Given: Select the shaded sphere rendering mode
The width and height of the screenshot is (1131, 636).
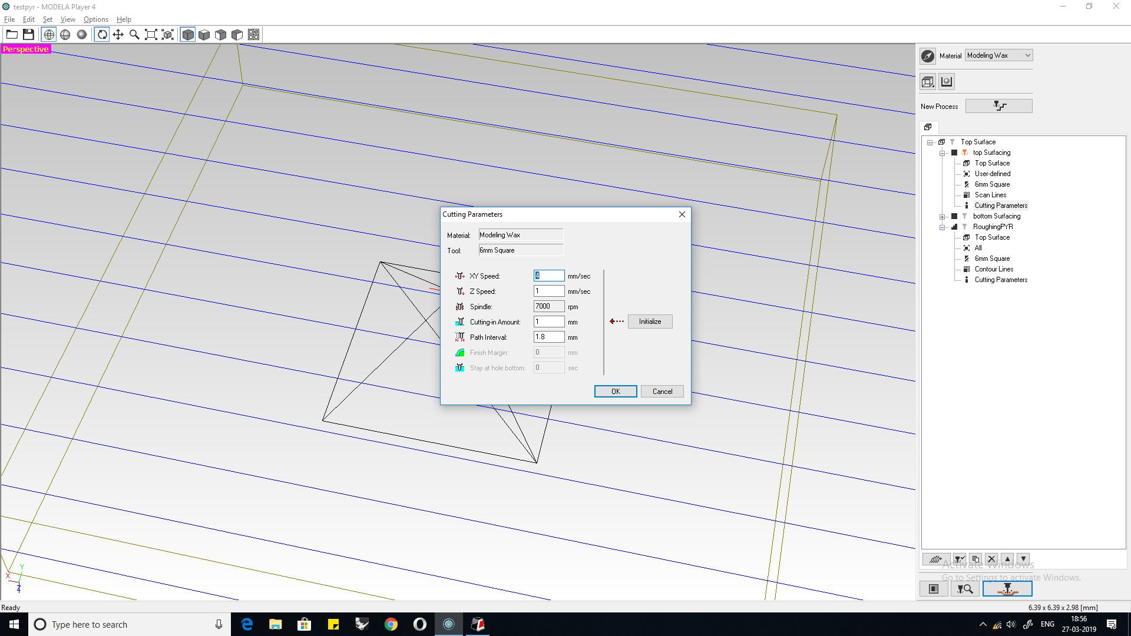Looking at the screenshot, I should [82, 35].
